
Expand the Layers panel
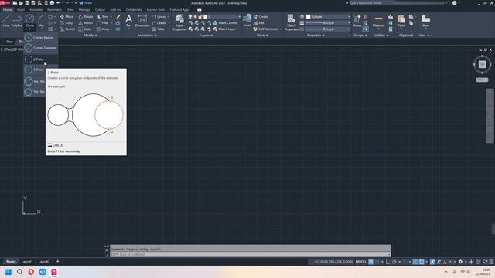[x=207, y=36]
